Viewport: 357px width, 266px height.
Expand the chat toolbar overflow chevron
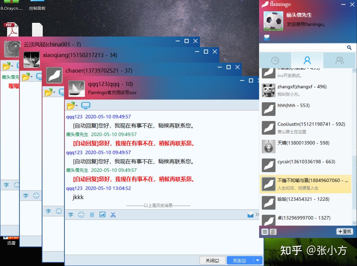tap(257, 214)
